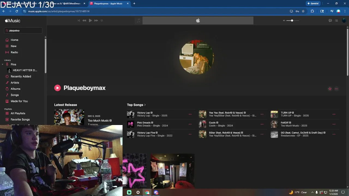The image size is (349, 196).
Task: Click TURN UP song artwork
Action: 274,114
